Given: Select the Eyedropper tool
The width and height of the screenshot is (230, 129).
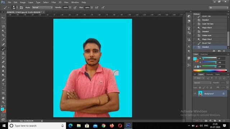Looking at the screenshot, I should [3, 40].
